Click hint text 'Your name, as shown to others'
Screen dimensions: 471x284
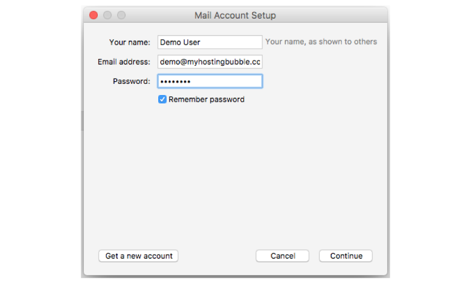pyautogui.click(x=321, y=42)
